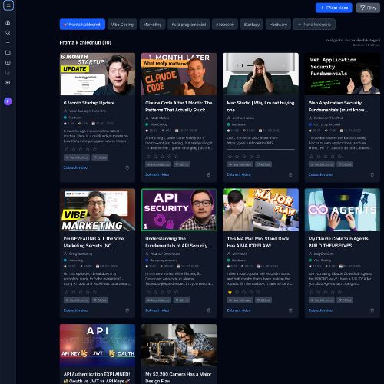This screenshot has height=384, width=384.
Task: Toggle favorite on Web Application Security video
Action: [345, 164]
